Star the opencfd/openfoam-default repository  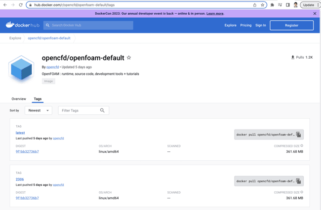click(129, 58)
